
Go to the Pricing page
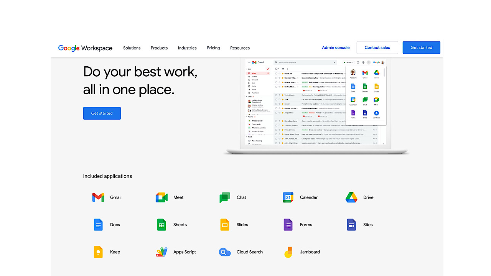tap(213, 48)
